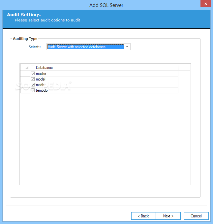Select the master row header
Viewport: 213px width, 224px height.
point(25,74)
